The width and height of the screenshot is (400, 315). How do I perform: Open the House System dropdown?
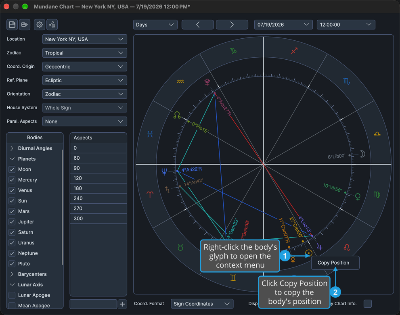[85, 108]
